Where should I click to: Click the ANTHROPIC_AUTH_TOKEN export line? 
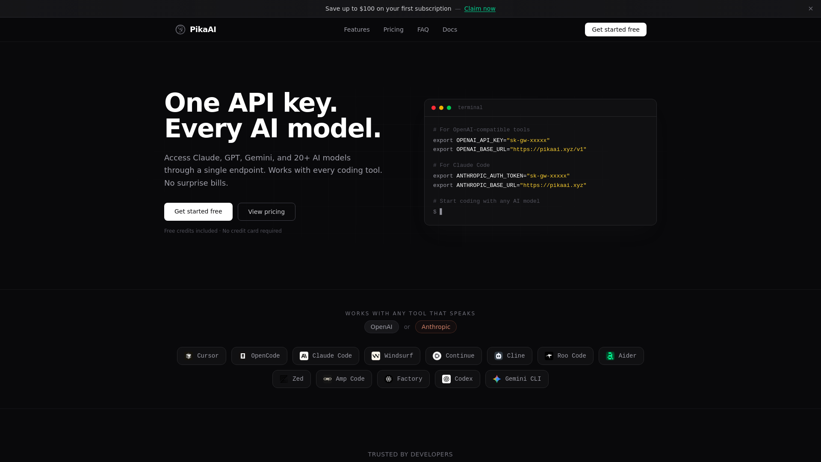pos(502,176)
